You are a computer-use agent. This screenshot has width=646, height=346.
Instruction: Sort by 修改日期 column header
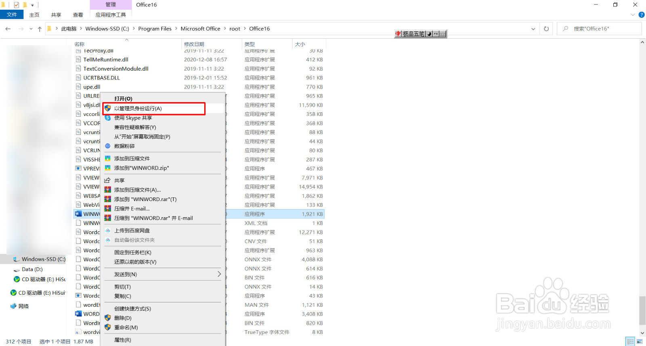[x=194, y=44]
